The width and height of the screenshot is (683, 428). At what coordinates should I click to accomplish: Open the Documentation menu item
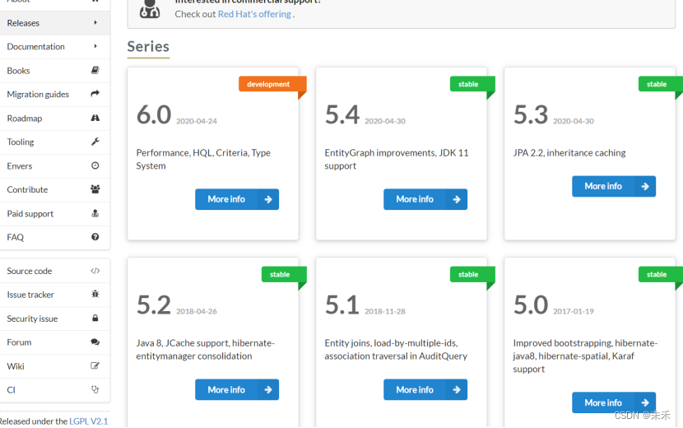point(55,47)
